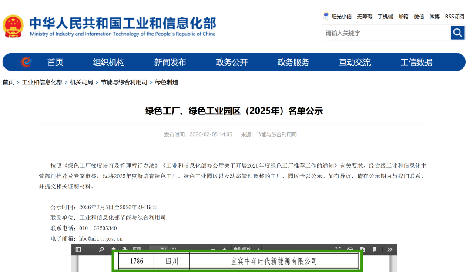Click the PDF print icon
Viewport: 470px width, 272px height.
350,249
